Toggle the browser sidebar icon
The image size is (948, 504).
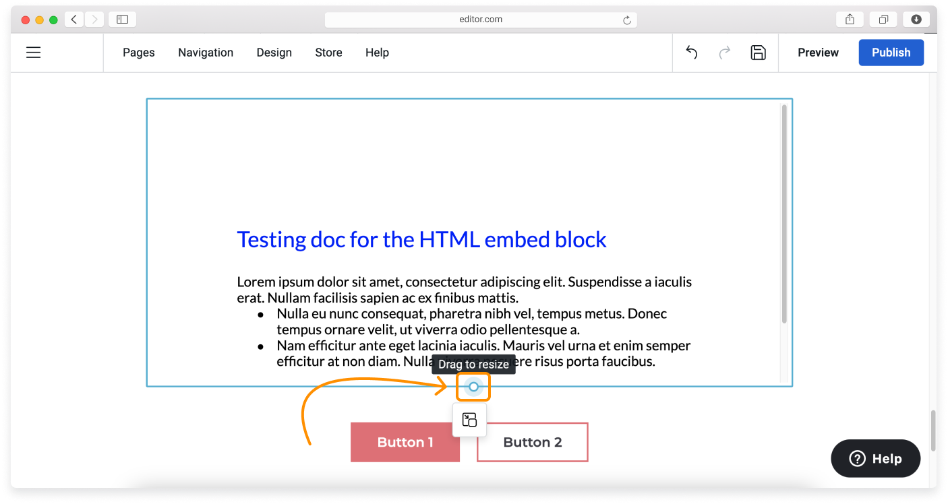pos(122,20)
